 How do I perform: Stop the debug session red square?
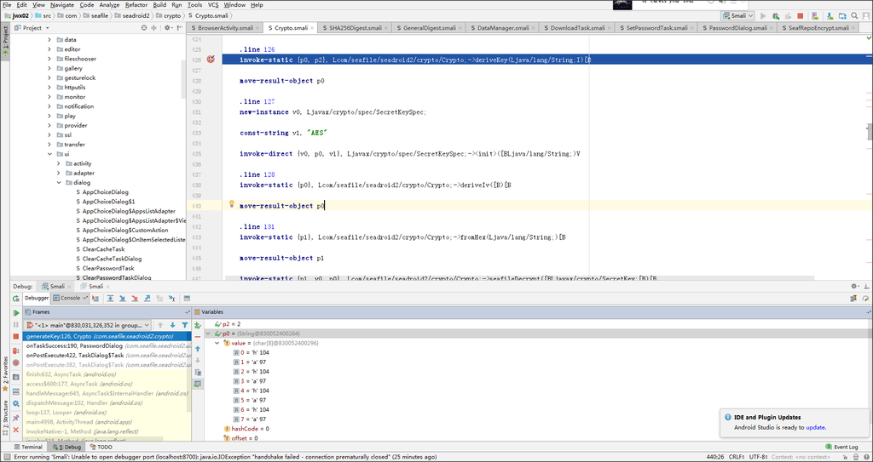[x=16, y=337]
